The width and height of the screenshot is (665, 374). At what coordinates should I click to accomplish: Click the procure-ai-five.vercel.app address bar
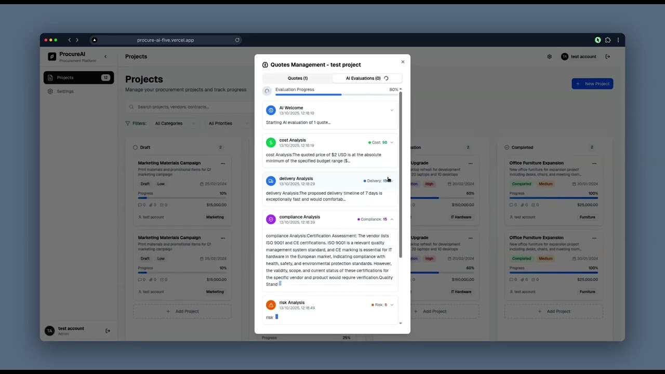pos(165,40)
